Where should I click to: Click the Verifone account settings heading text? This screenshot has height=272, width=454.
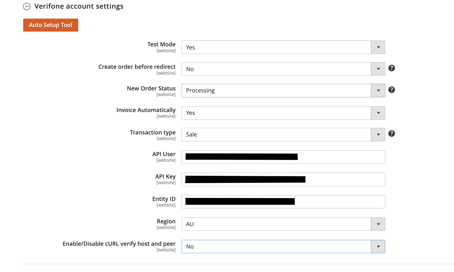[79, 6]
